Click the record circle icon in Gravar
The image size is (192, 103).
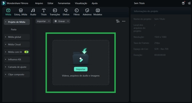click(x=56, y=21)
